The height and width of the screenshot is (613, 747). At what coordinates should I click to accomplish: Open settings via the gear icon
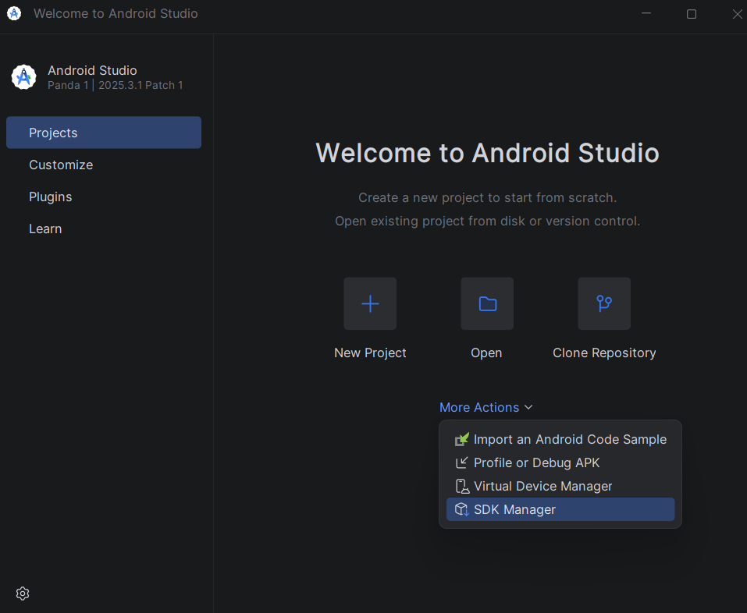(23, 594)
